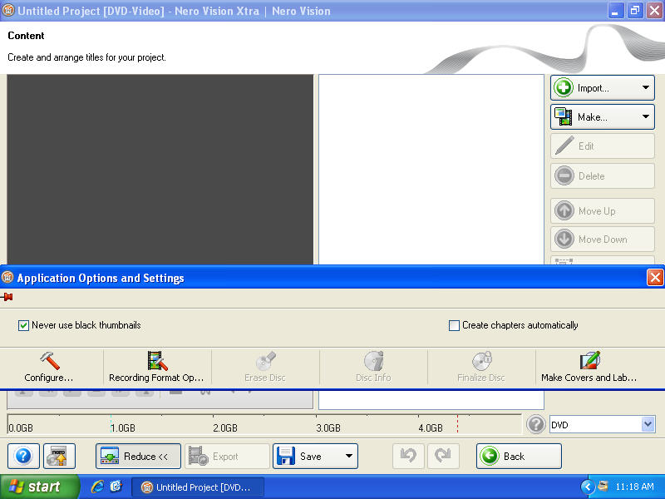Click the Reduce << button
Screen dimensions: 665x499
pyautogui.click(x=138, y=456)
